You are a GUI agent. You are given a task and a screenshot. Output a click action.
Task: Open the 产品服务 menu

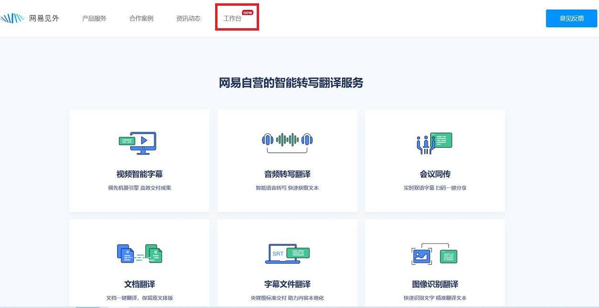click(x=94, y=19)
